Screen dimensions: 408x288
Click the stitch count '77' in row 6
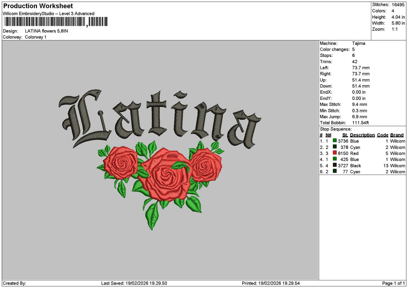[x=346, y=172]
